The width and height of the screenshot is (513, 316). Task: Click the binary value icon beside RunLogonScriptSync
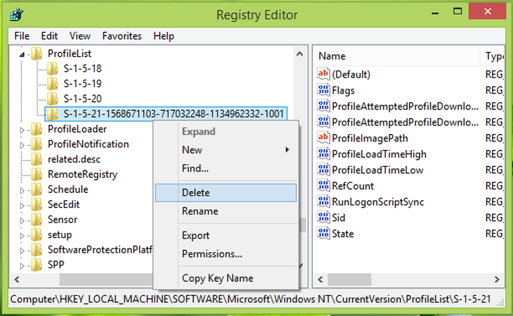(x=323, y=202)
